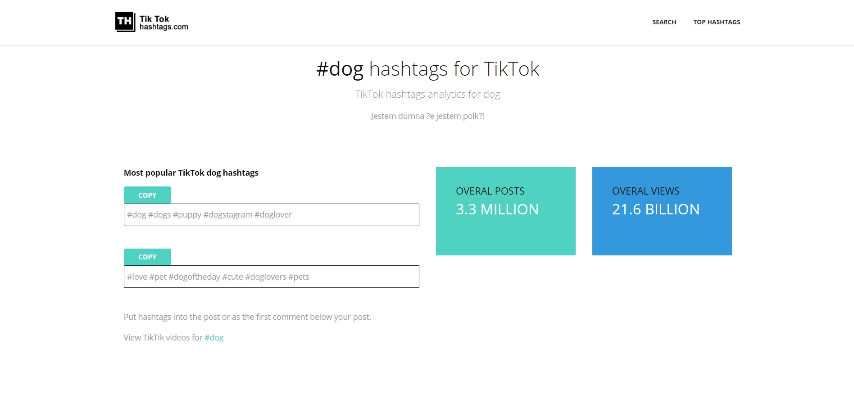Image resolution: width=854 pixels, height=413 pixels.
Task: Open the TikTok hashtags.com home link
Action: (x=152, y=22)
